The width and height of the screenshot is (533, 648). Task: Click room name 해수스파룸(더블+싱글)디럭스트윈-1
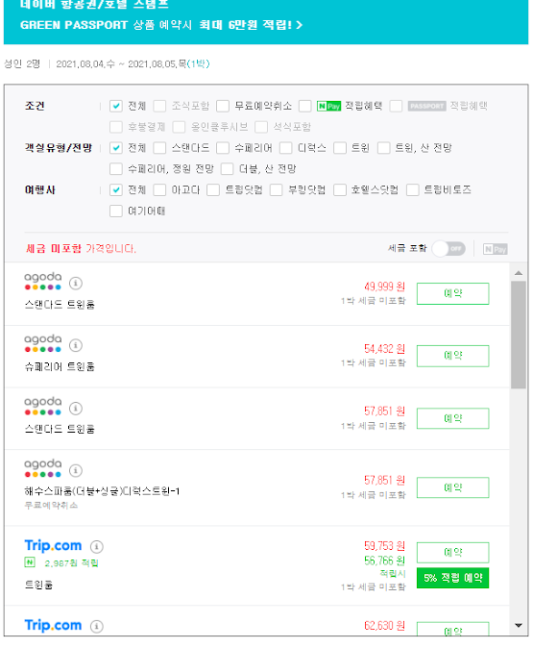coord(102,491)
